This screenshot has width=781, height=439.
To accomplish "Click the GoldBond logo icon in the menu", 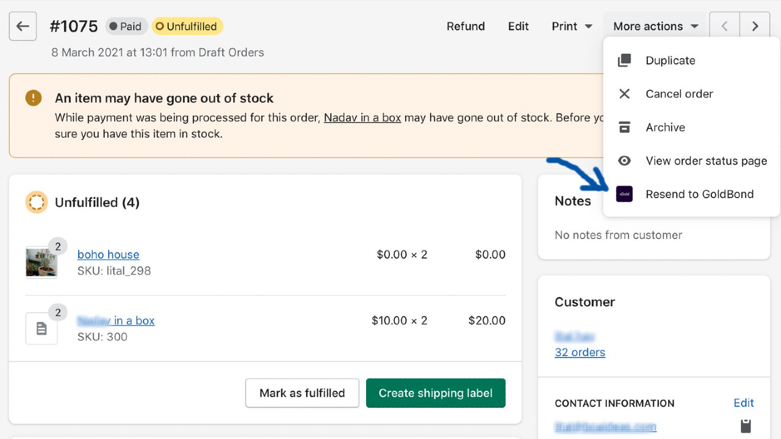I will click(624, 194).
